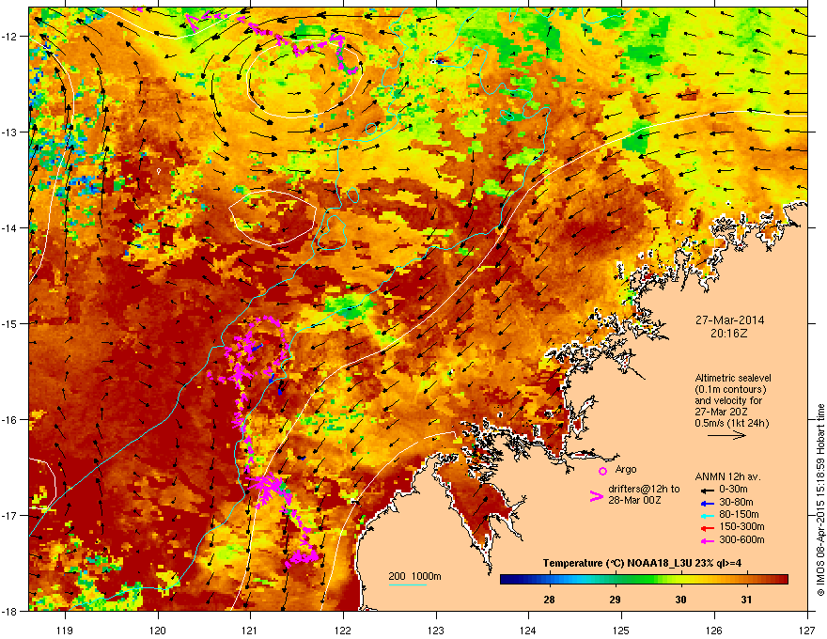
Task: Click the 'Argo' legend label
Action: tap(626, 469)
